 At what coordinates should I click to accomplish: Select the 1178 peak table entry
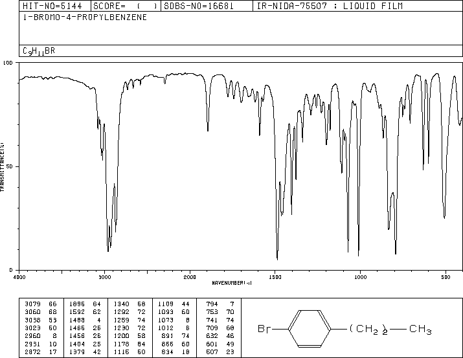point(121,344)
